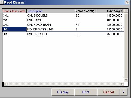Click the highlighted HML code cell

tap(14, 29)
